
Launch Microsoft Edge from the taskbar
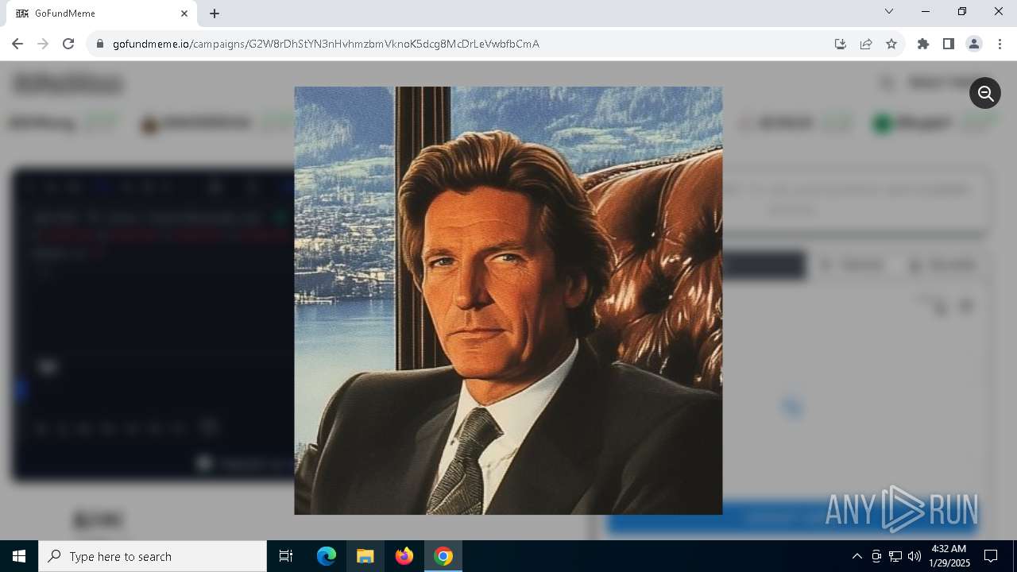(x=327, y=556)
